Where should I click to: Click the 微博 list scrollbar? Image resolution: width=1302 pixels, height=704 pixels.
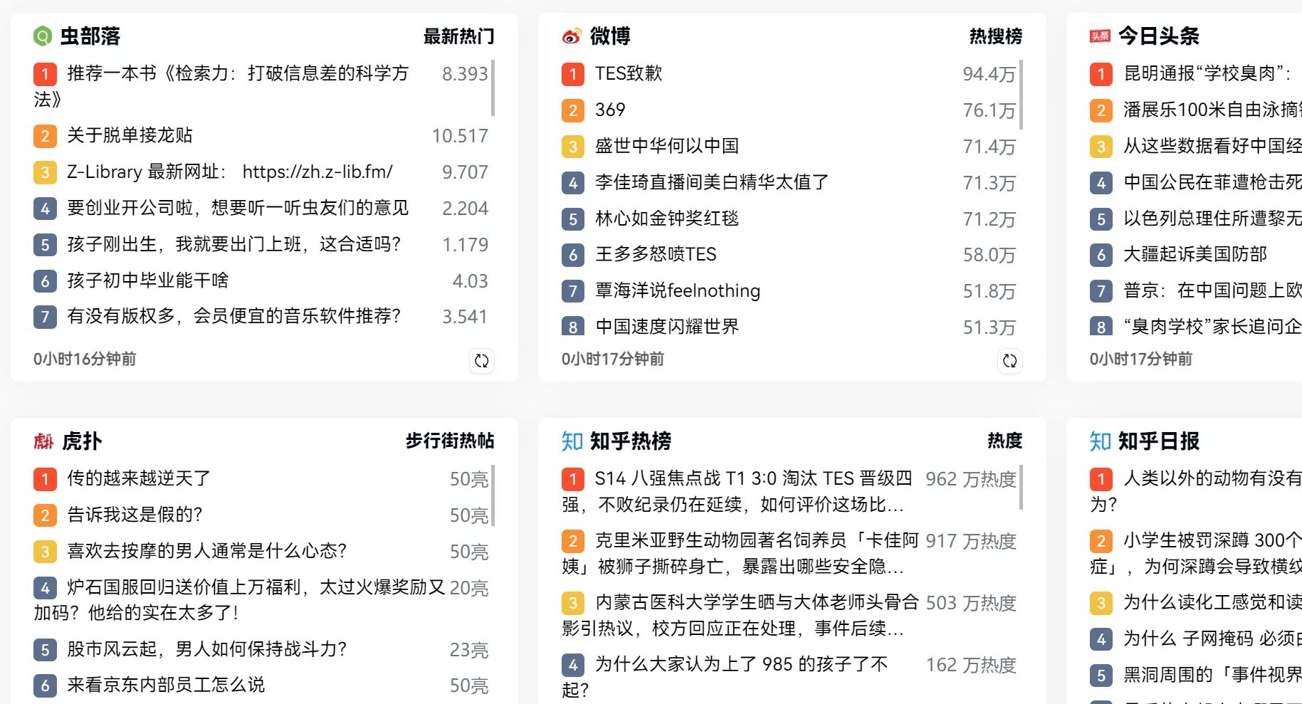point(1021,95)
